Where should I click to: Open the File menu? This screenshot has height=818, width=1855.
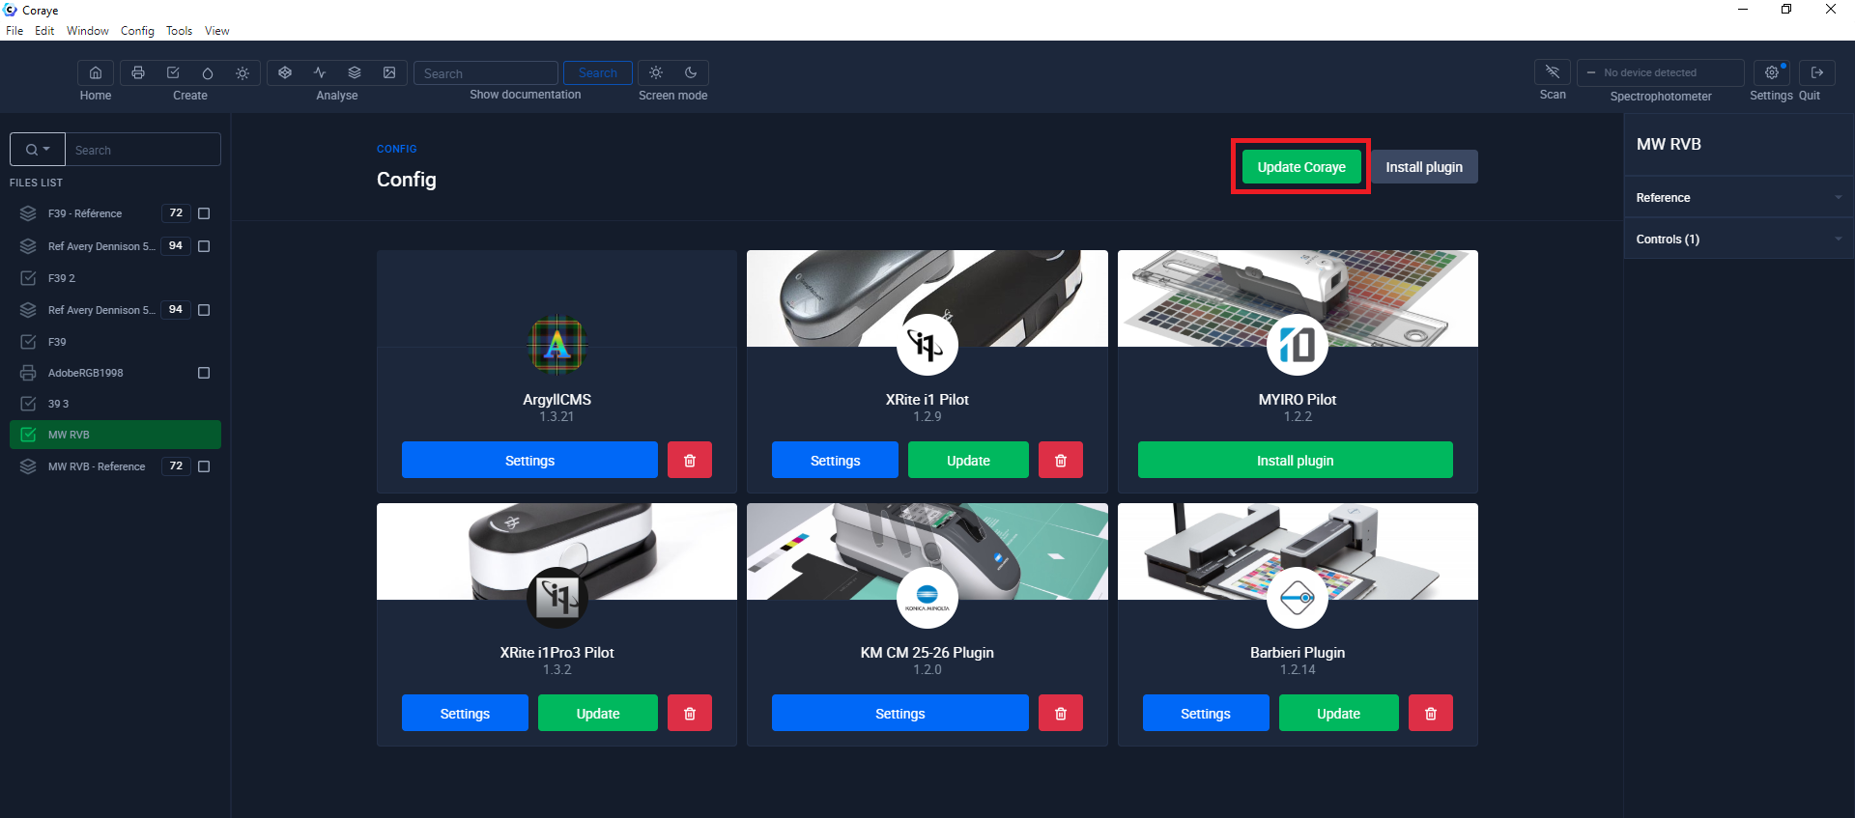coord(14,31)
